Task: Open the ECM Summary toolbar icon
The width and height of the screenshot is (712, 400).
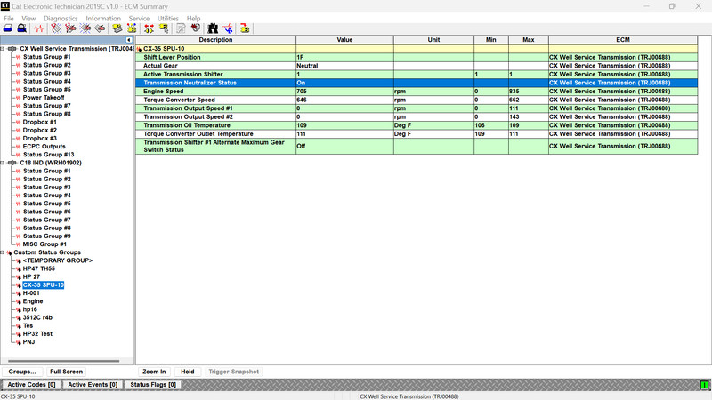Action: (117, 28)
